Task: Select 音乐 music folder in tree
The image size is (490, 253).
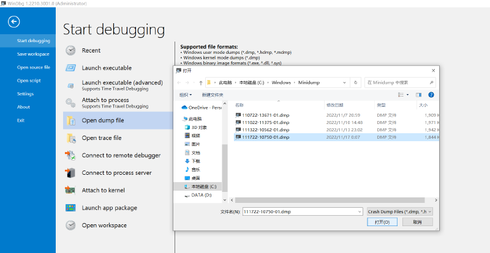Action: [x=192, y=170]
